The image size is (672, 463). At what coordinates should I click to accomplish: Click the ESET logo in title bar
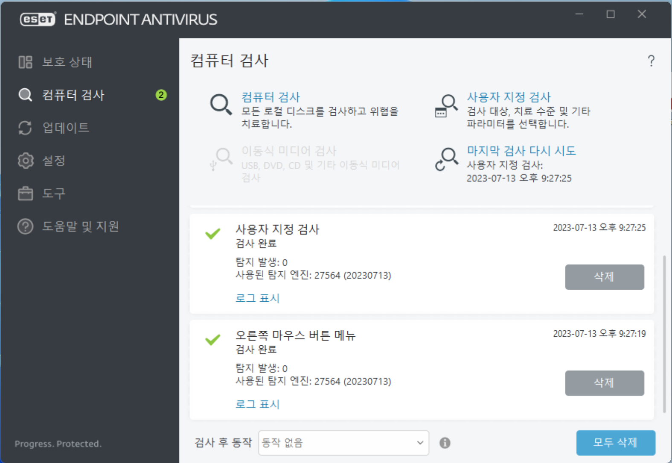tap(38, 19)
